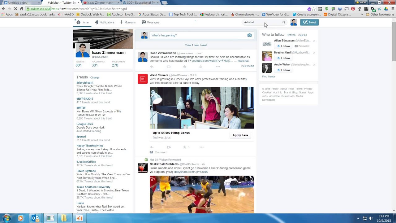The width and height of the screenshot is (396, 223).
Task: Open analytics for Isaac Zimmermann's tweet
Action: tap(201, 67)
